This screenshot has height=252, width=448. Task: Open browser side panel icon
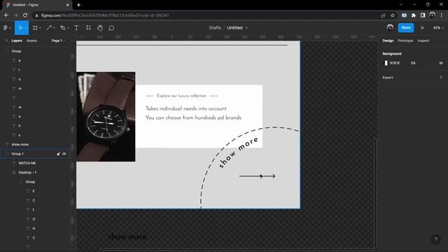pyautogui.click(x=423, y=15)
